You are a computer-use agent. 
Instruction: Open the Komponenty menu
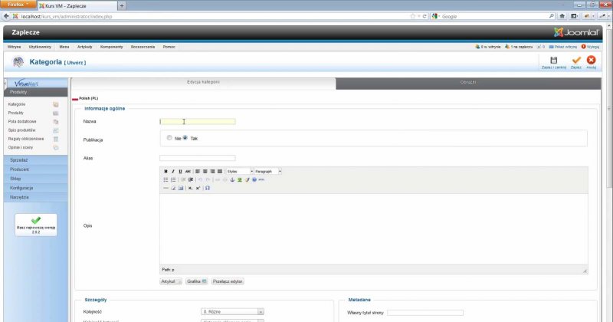coord(111,46)
